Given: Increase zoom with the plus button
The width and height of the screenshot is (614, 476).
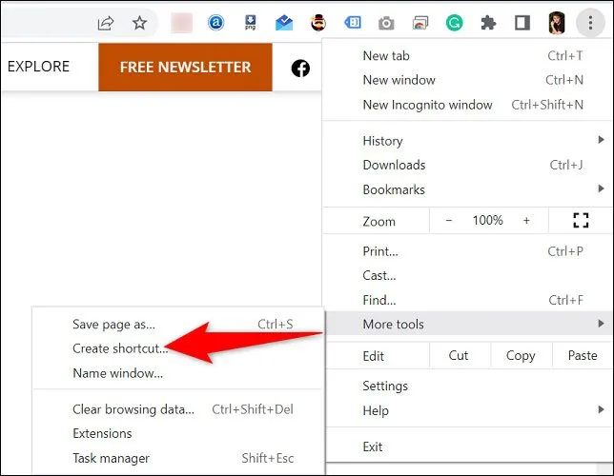Looking at the screenshot, I should 526,221.
